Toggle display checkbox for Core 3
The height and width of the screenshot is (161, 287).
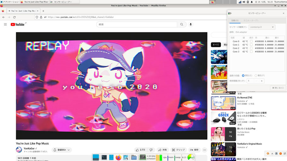pyautogui.click(x=251, y=52)
